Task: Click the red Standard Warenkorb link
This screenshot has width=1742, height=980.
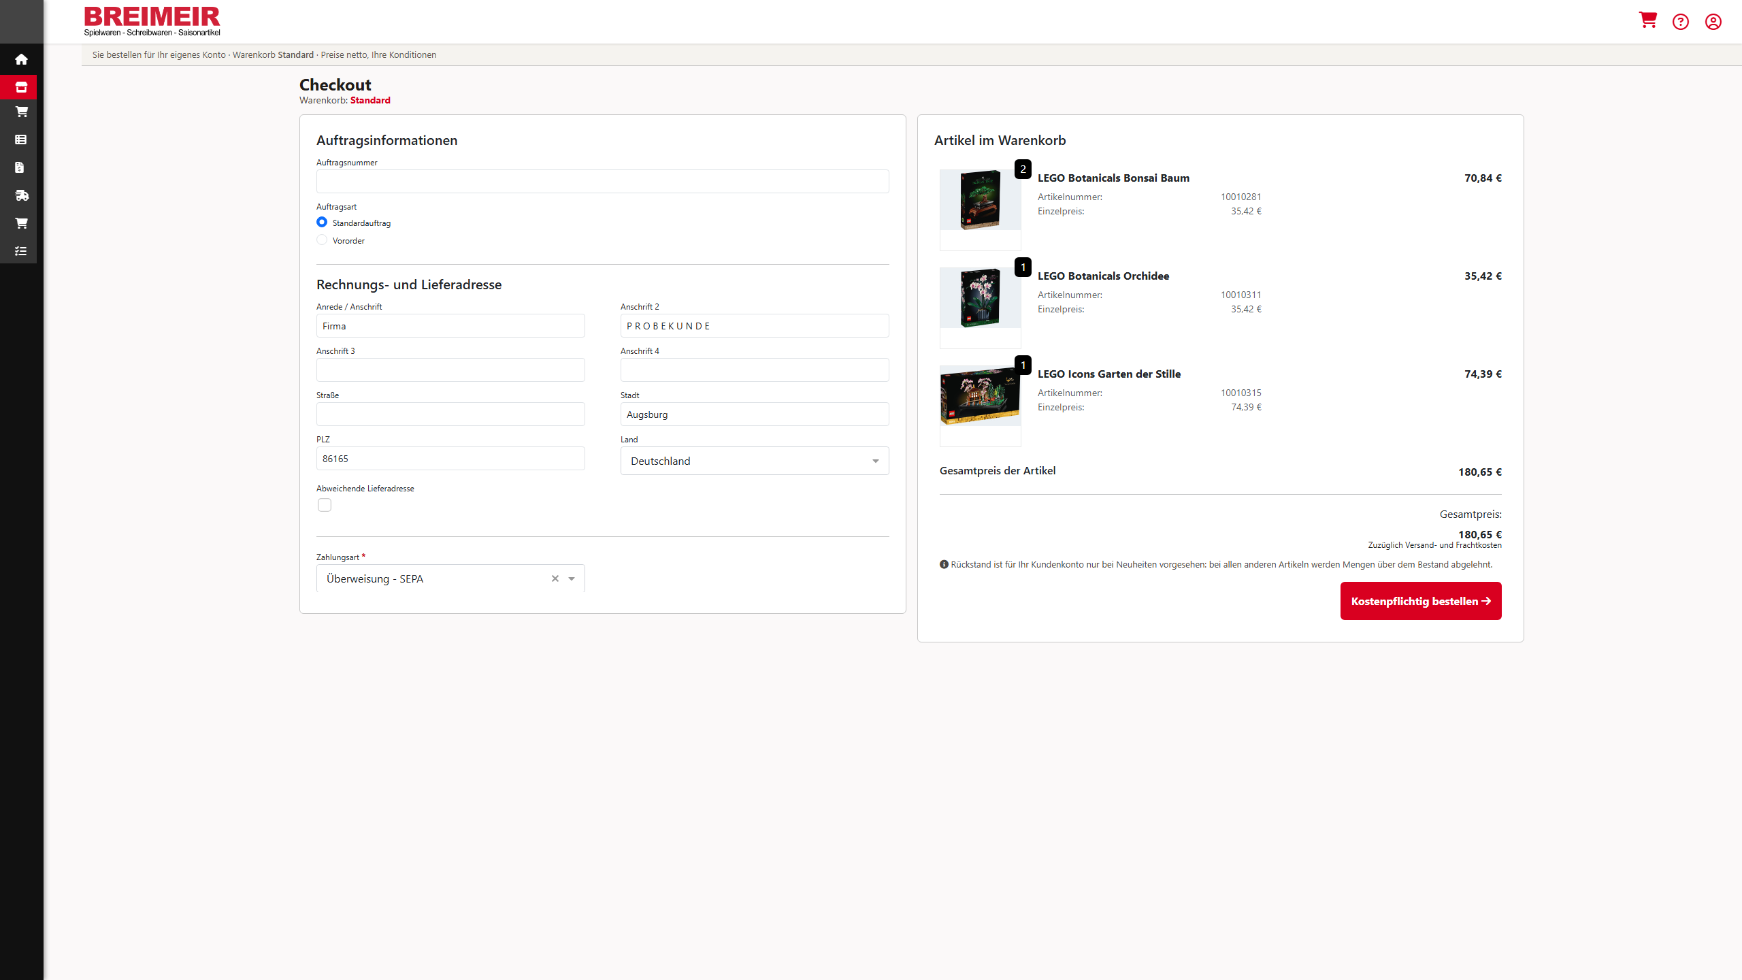Action: pyautogui.click(x=370, y=100)
